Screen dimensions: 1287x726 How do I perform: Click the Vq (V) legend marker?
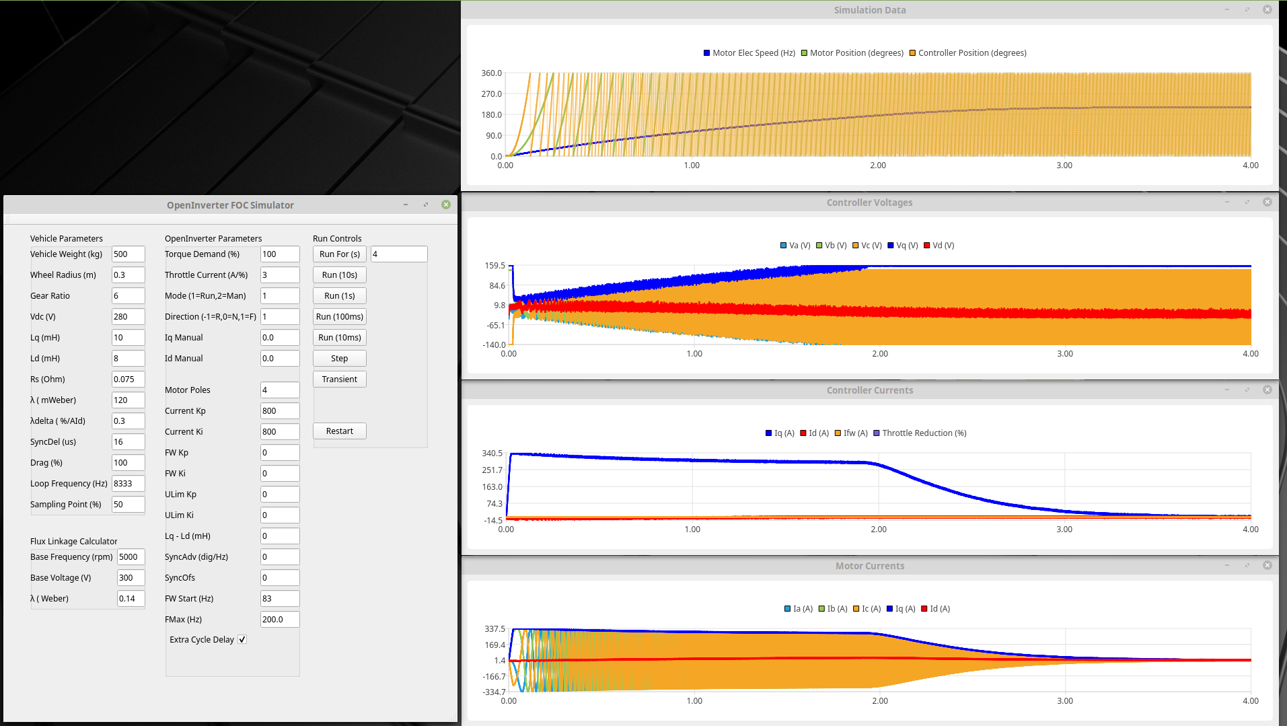point(891,246)
